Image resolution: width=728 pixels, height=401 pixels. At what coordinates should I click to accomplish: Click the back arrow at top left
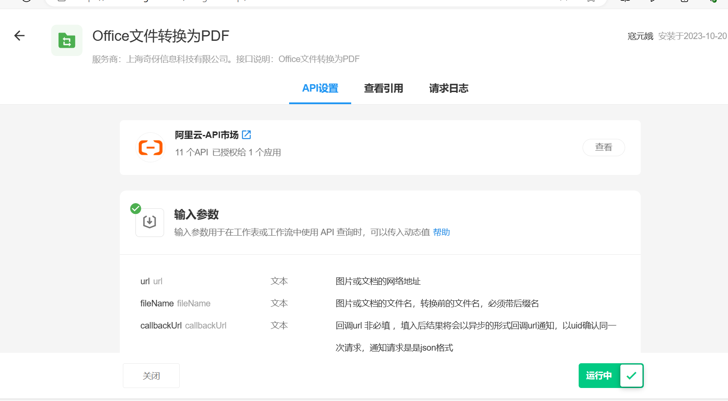coord(20,36)
